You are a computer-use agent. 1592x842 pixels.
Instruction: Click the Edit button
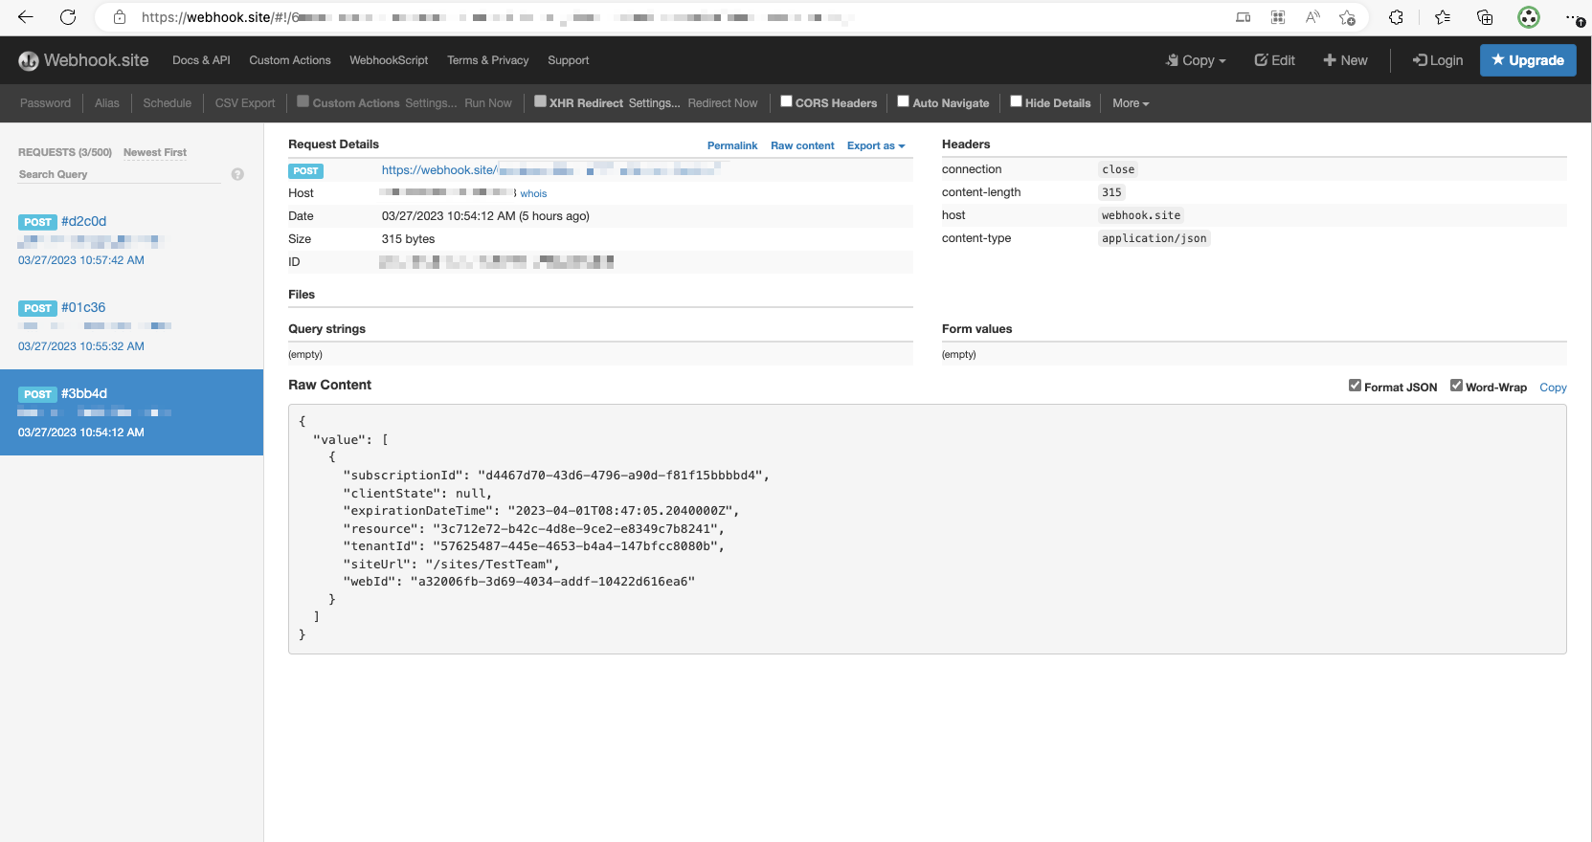click(1274, 60)
